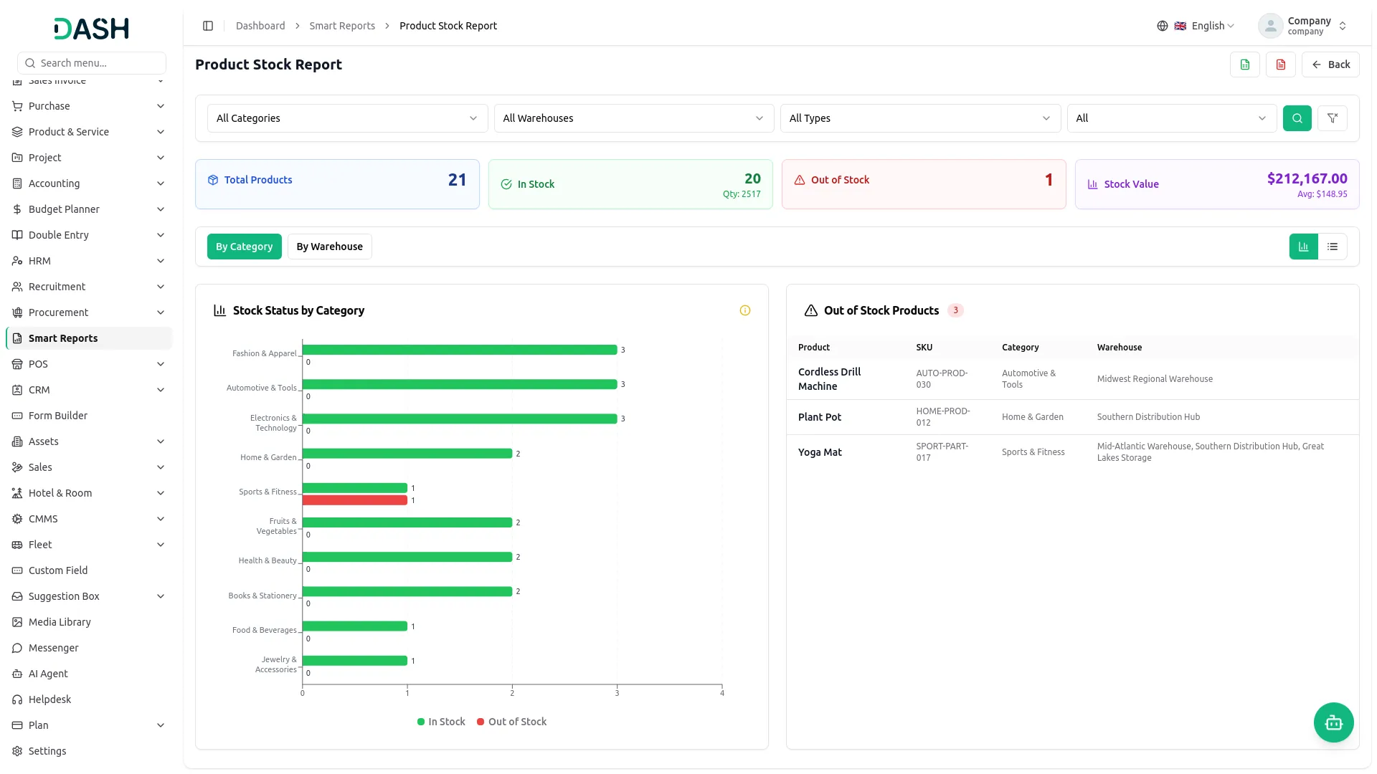
Task: Open Custom Field in sidebar
Action: [89, 570]
